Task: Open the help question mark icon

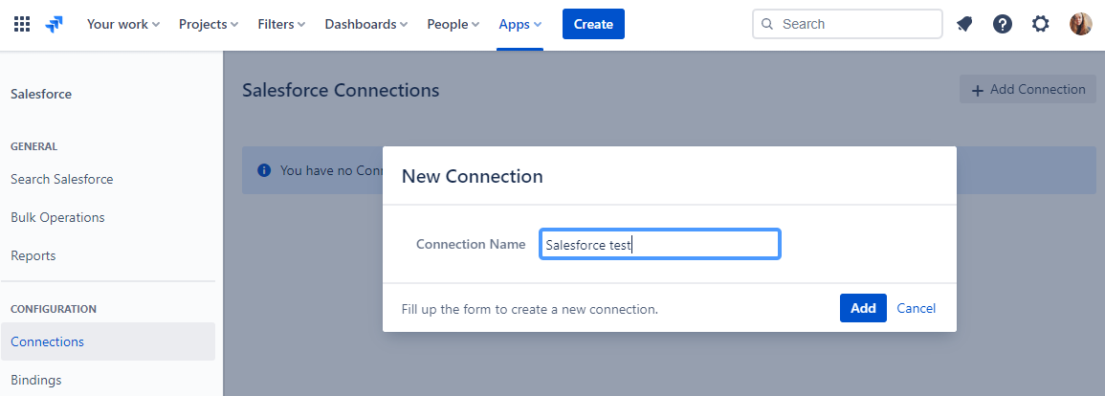Action: [x=1002, y=24]
